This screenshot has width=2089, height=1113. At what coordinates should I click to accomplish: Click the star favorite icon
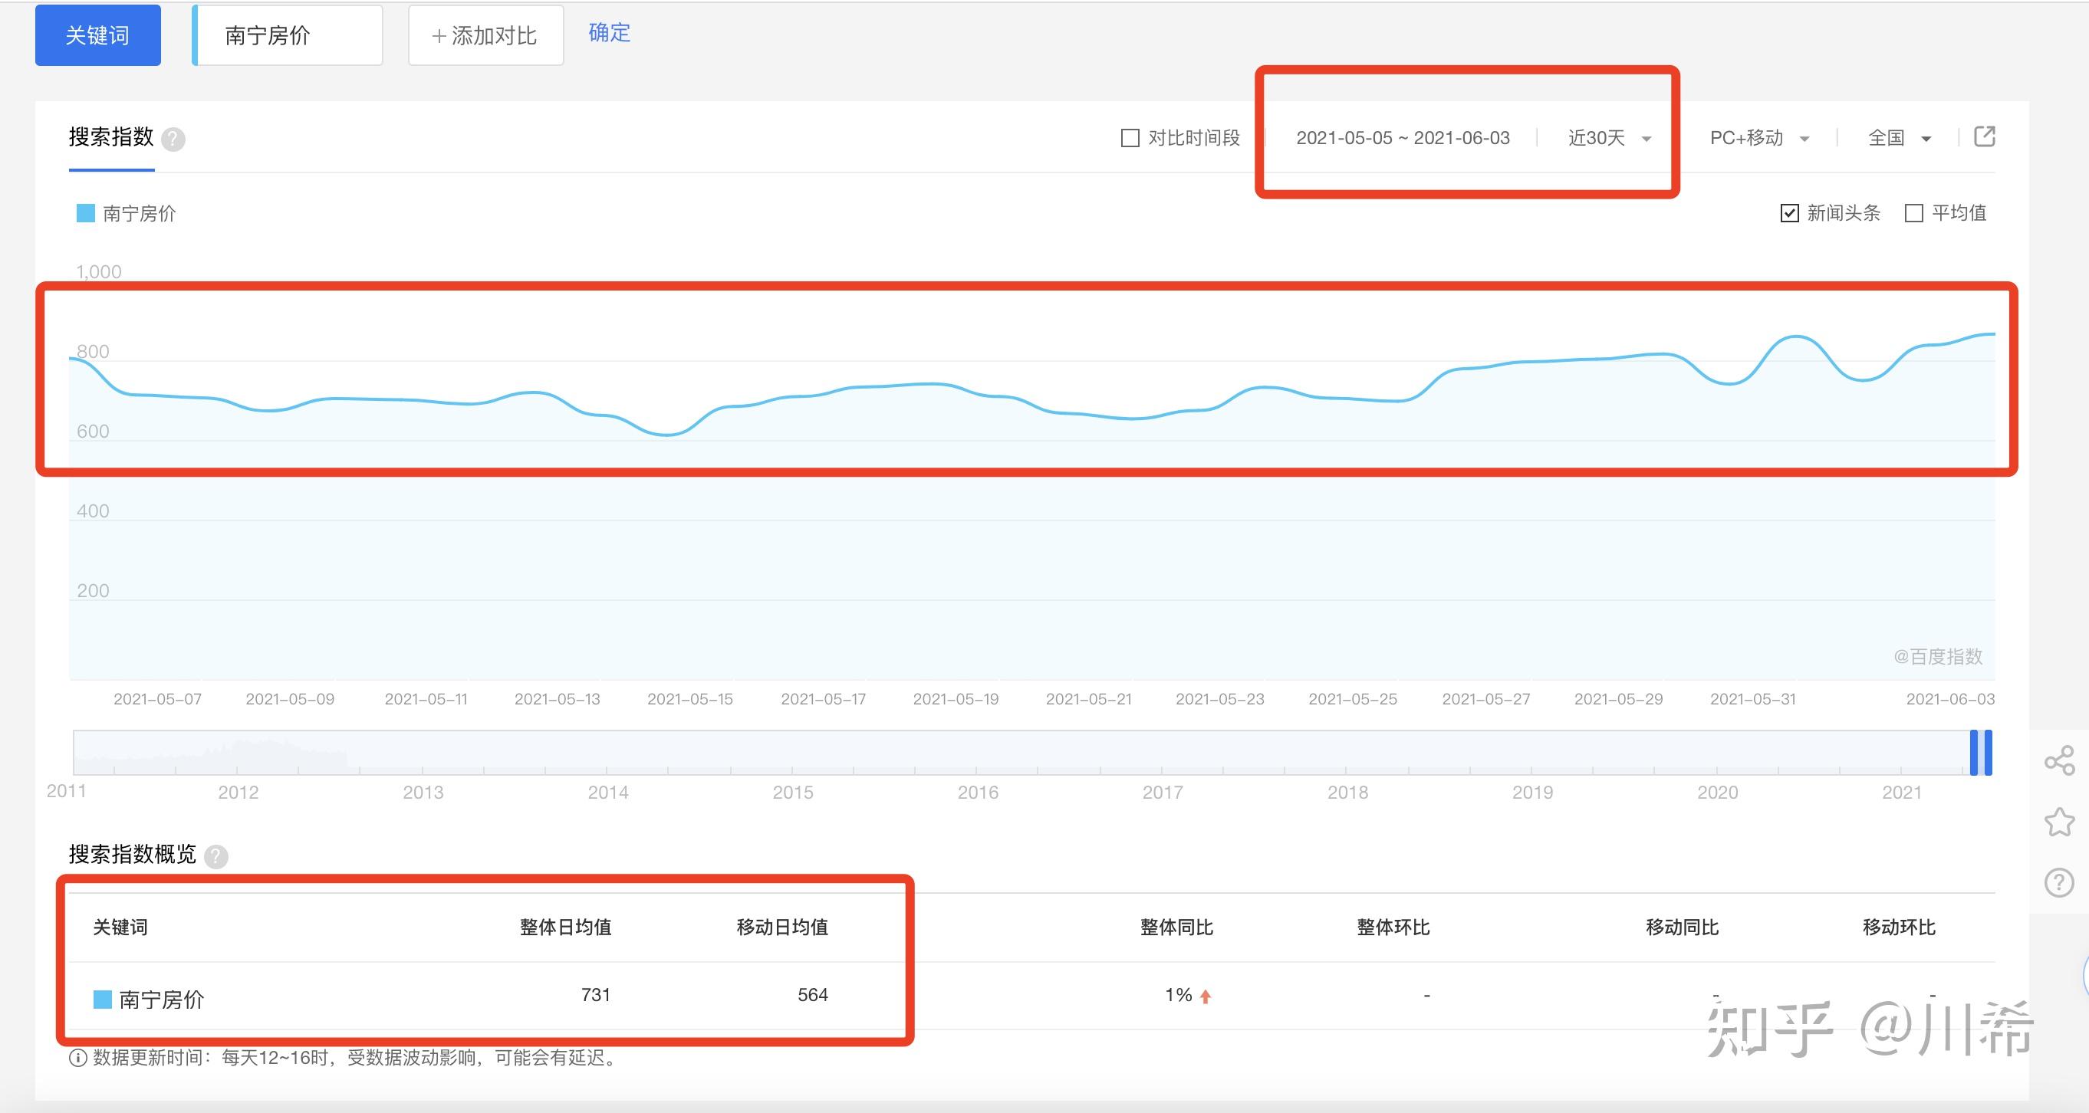(x=2059, y=822)
